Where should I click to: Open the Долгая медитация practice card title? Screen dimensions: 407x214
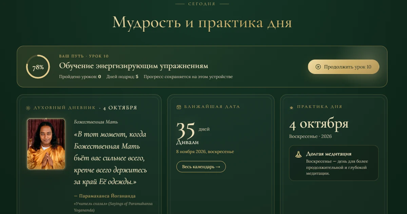(329, 154)
